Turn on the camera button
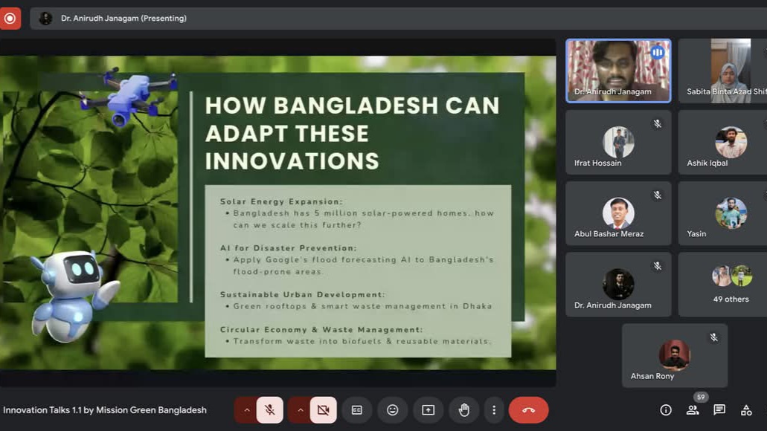The image size is (767, 431). [x=323, y=410]
